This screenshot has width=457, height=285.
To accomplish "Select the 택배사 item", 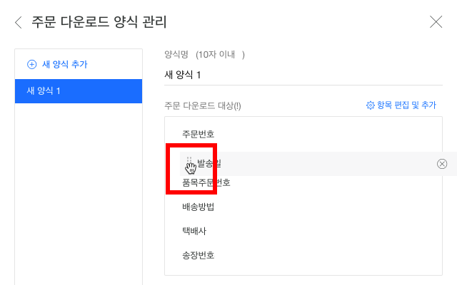I will tap(194, 231).
